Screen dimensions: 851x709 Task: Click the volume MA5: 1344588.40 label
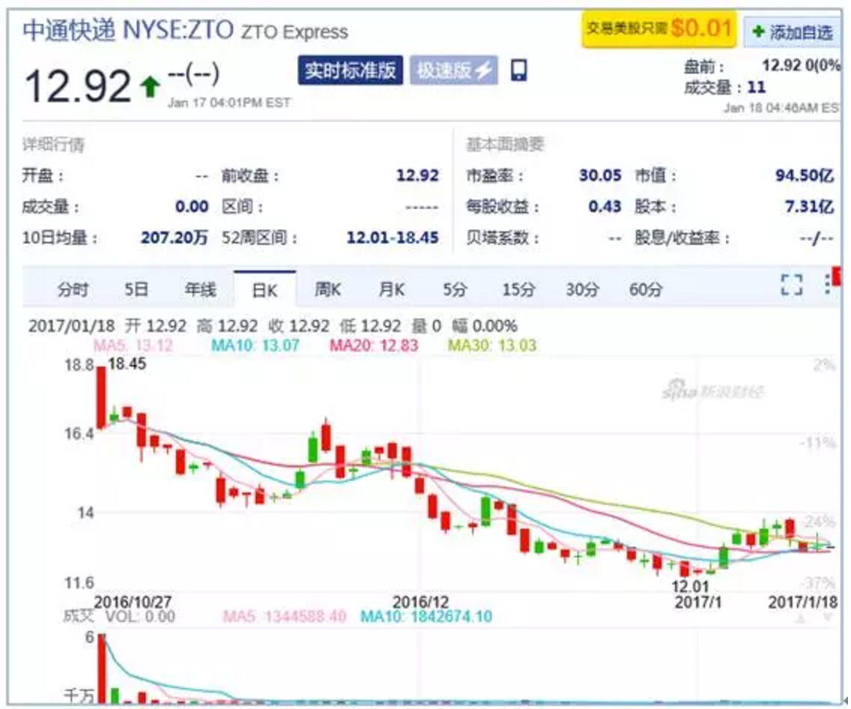pos(284,617)
